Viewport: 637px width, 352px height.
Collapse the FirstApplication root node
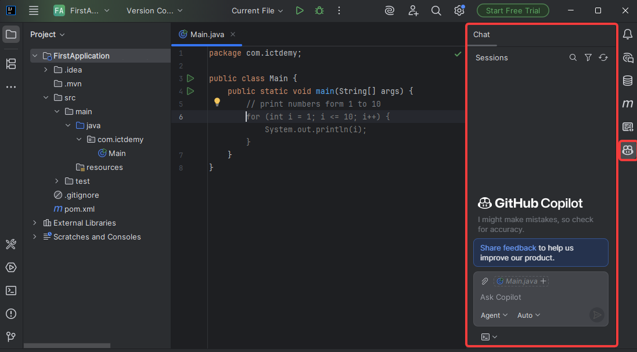(x=35, y=56)
